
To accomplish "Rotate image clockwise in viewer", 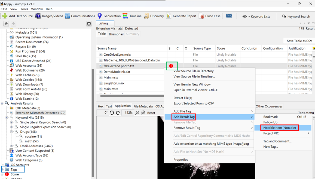I will (118, 113).
